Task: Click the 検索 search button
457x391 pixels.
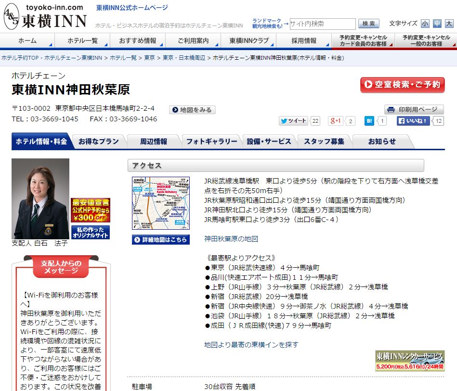Action: 369,24
